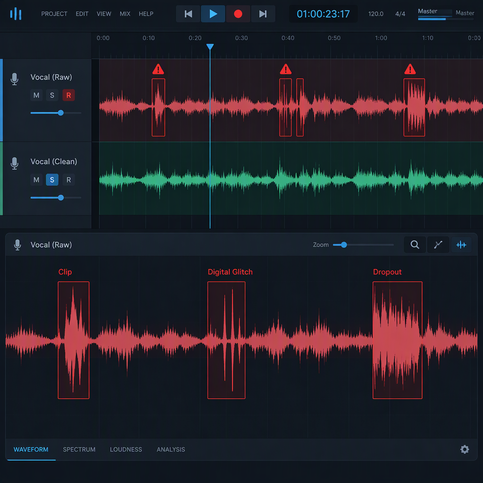Arm record on Vocal (Clean) track
Screen dimensions: 483x483
[x=69, y=180]
